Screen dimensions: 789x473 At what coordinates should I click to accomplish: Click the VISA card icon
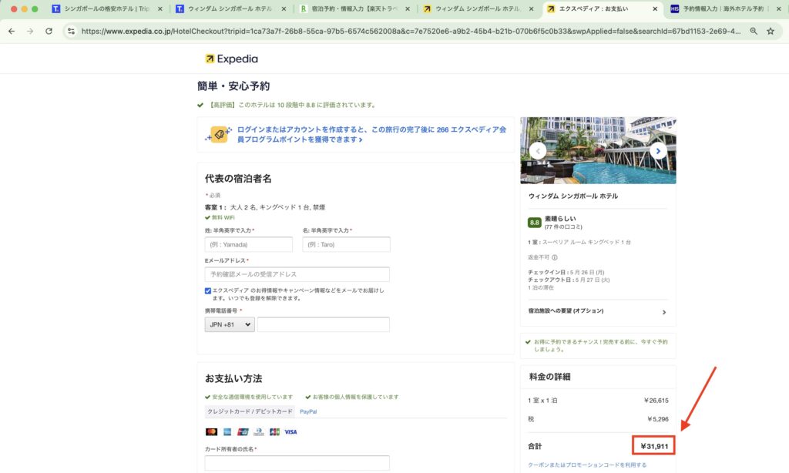tap(290, 431)
